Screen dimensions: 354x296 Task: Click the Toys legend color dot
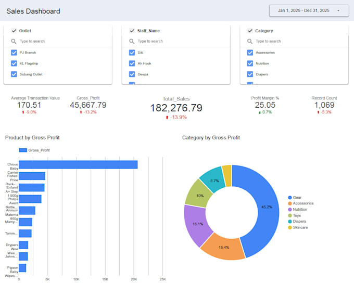coord(290,216)
